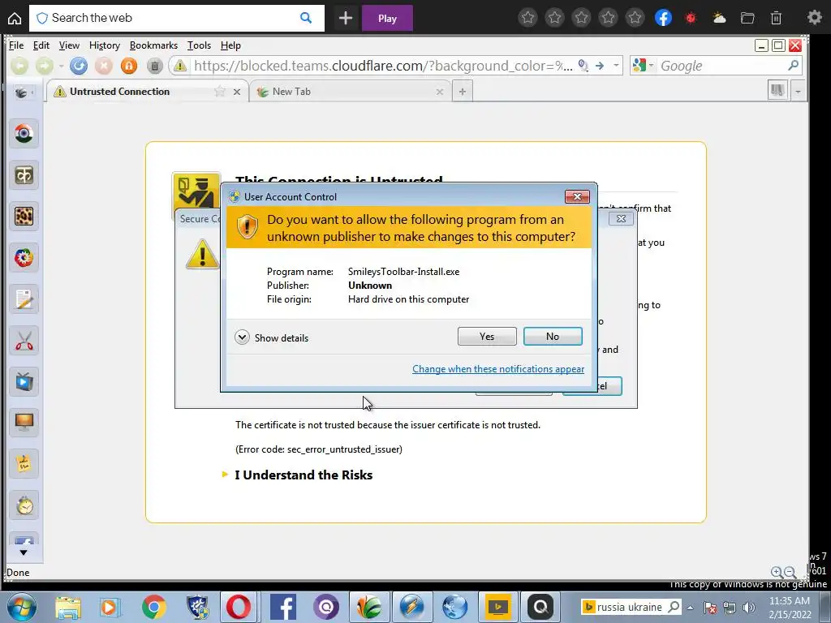Open tab list dropdown at right of tab bar
The width and height of the screenshot is (831, 623).
[798, 92]
